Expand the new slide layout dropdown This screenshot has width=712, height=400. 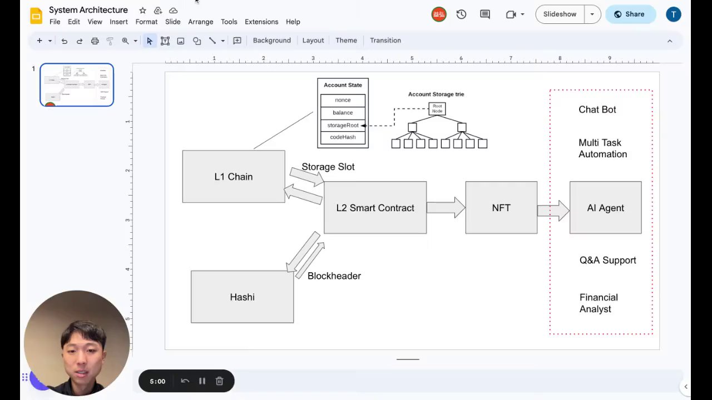[x=50, y=41]
